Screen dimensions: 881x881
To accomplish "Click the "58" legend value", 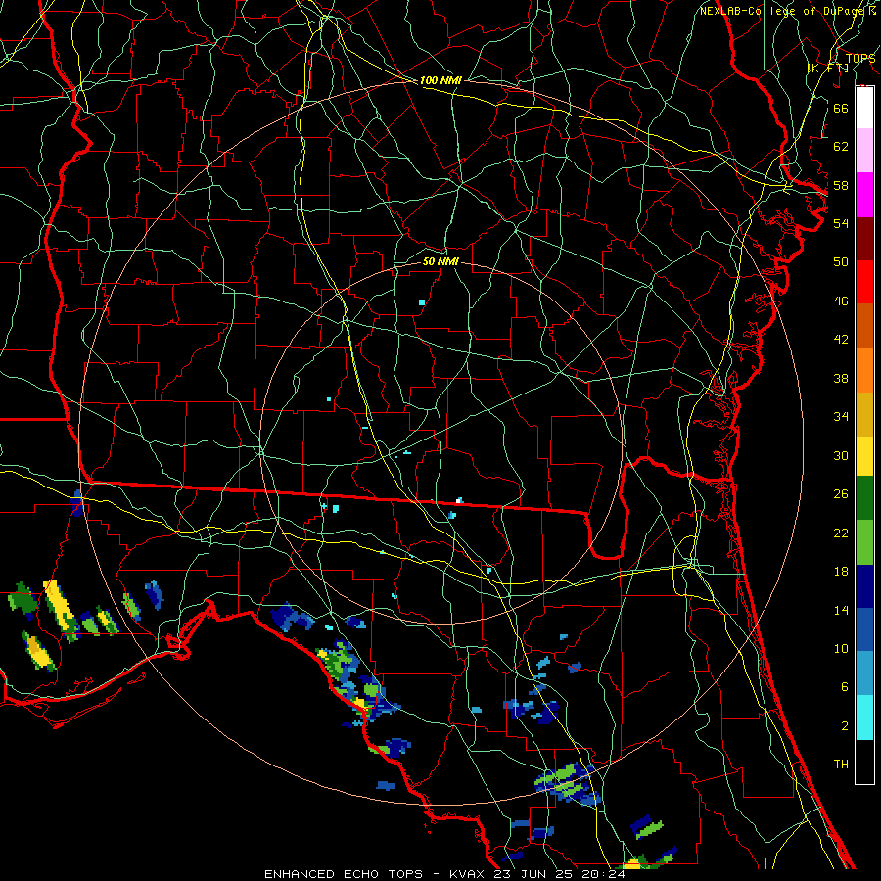I will click(841, 185).
